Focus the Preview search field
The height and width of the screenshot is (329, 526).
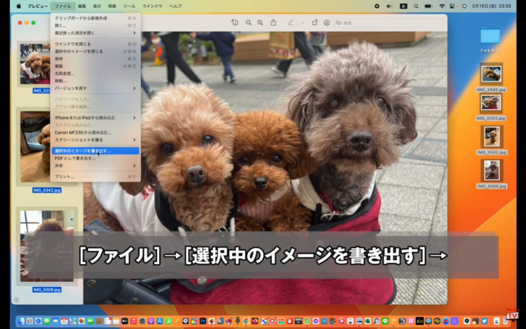388,23
